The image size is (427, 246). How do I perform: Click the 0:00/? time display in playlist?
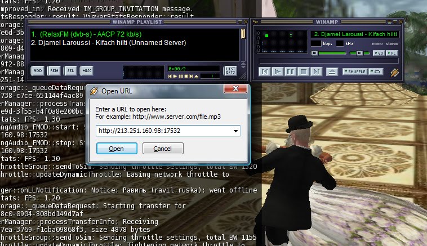tap(194, 69)
